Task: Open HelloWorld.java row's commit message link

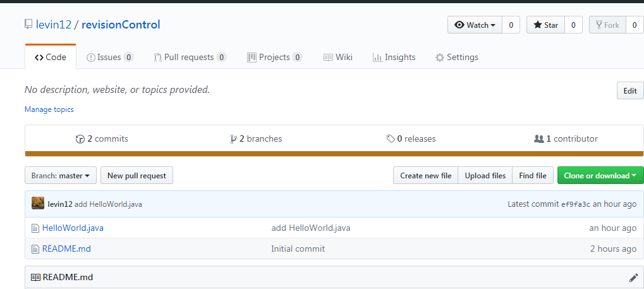Action: [x=311, y=228]
